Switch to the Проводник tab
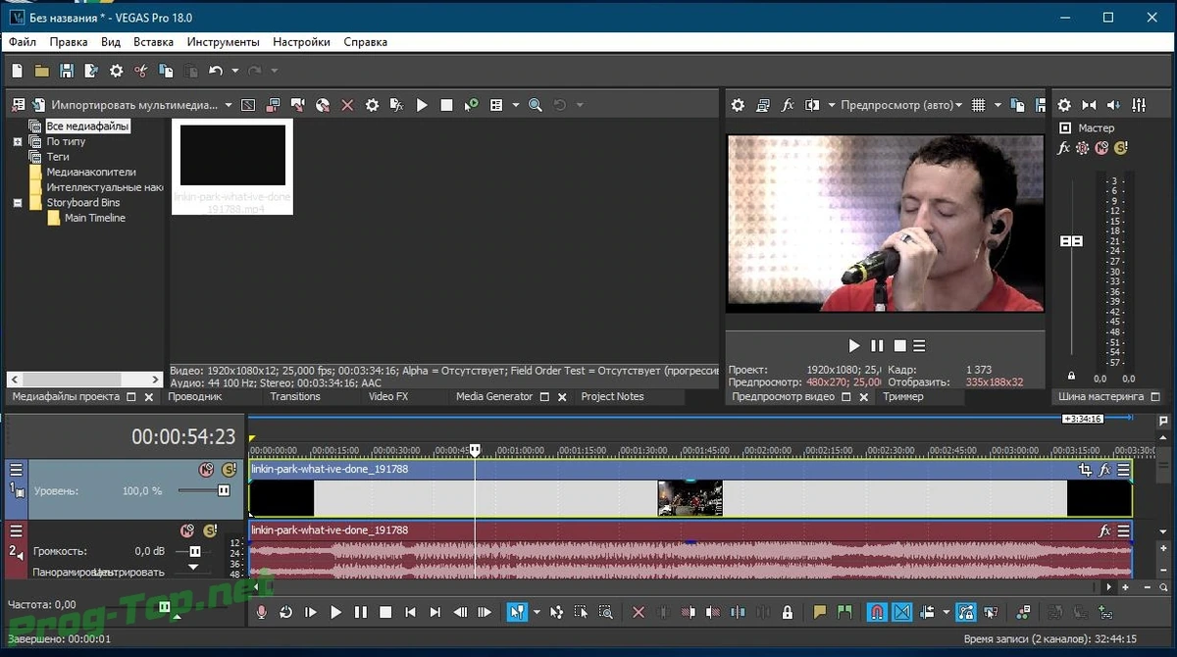The width and height of the screenshot is (1177, 657). (195, 396)
